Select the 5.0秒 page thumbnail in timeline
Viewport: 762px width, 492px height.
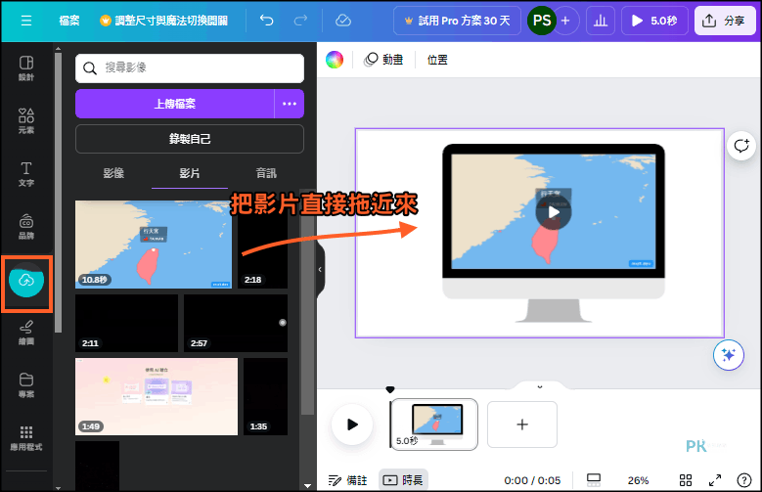(x=434, y=425)
